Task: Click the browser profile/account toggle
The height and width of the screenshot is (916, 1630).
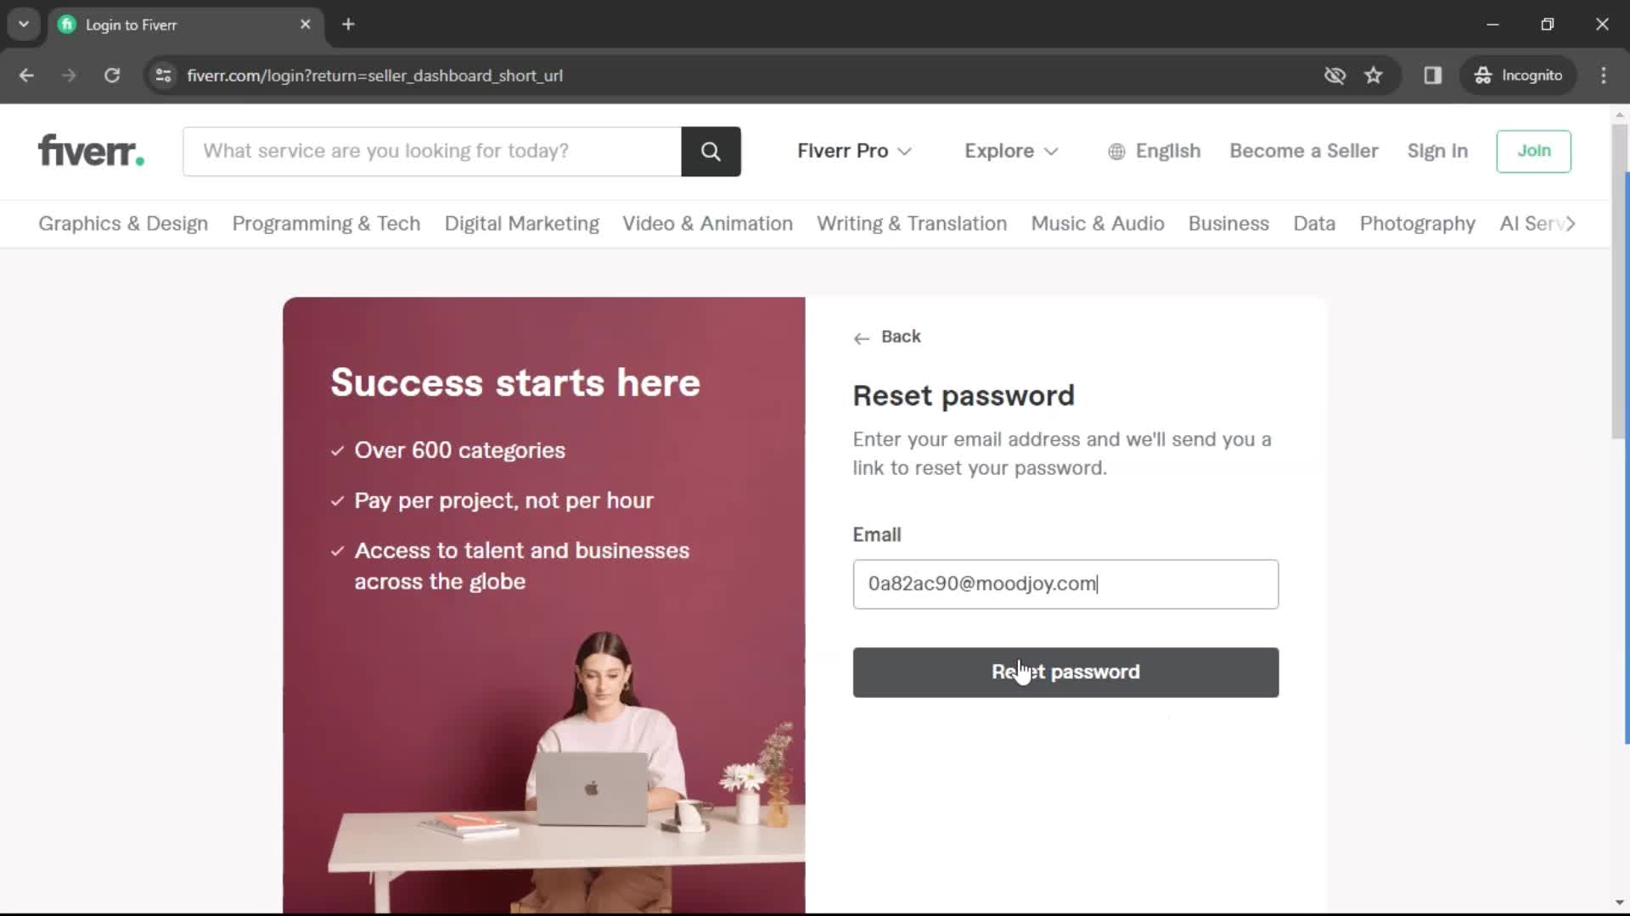Action: [x=1517, y=75]
